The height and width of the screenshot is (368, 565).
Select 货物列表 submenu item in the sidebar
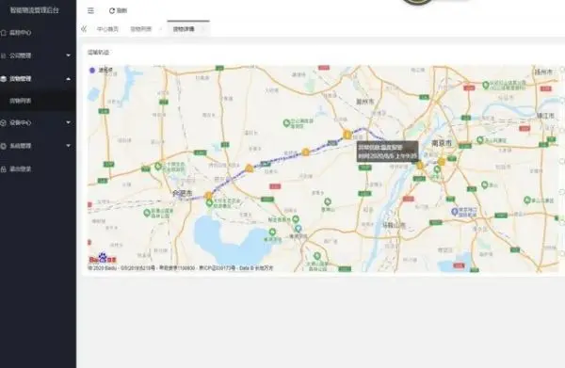pos(21,101)
